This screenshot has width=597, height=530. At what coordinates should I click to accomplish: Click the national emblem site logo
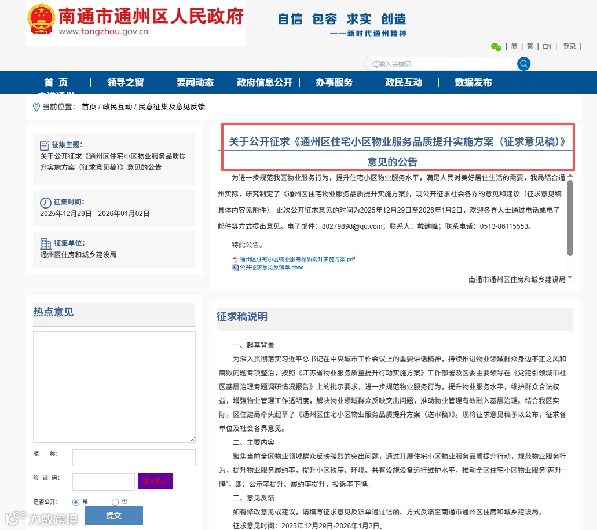pyautogui.click(x=41, y=18)
